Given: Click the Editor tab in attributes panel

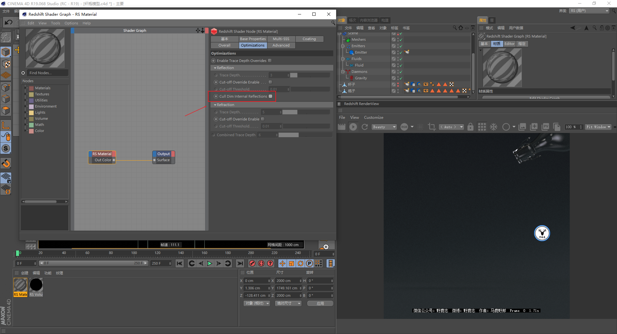Looking at the screenshot, I should pos(509,44).
